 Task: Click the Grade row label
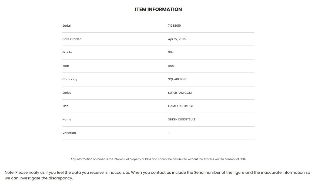click(67, 53)
